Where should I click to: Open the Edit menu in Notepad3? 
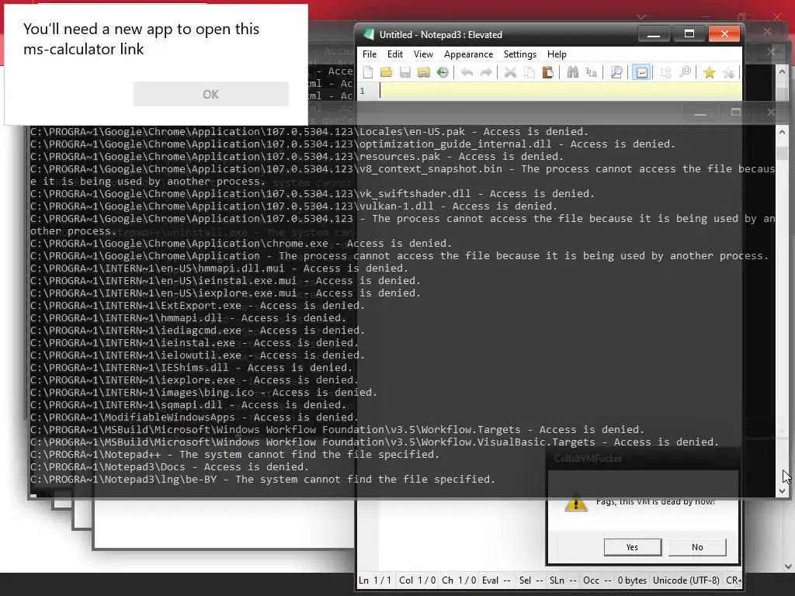pyautogui.click(x=395, y=54)
